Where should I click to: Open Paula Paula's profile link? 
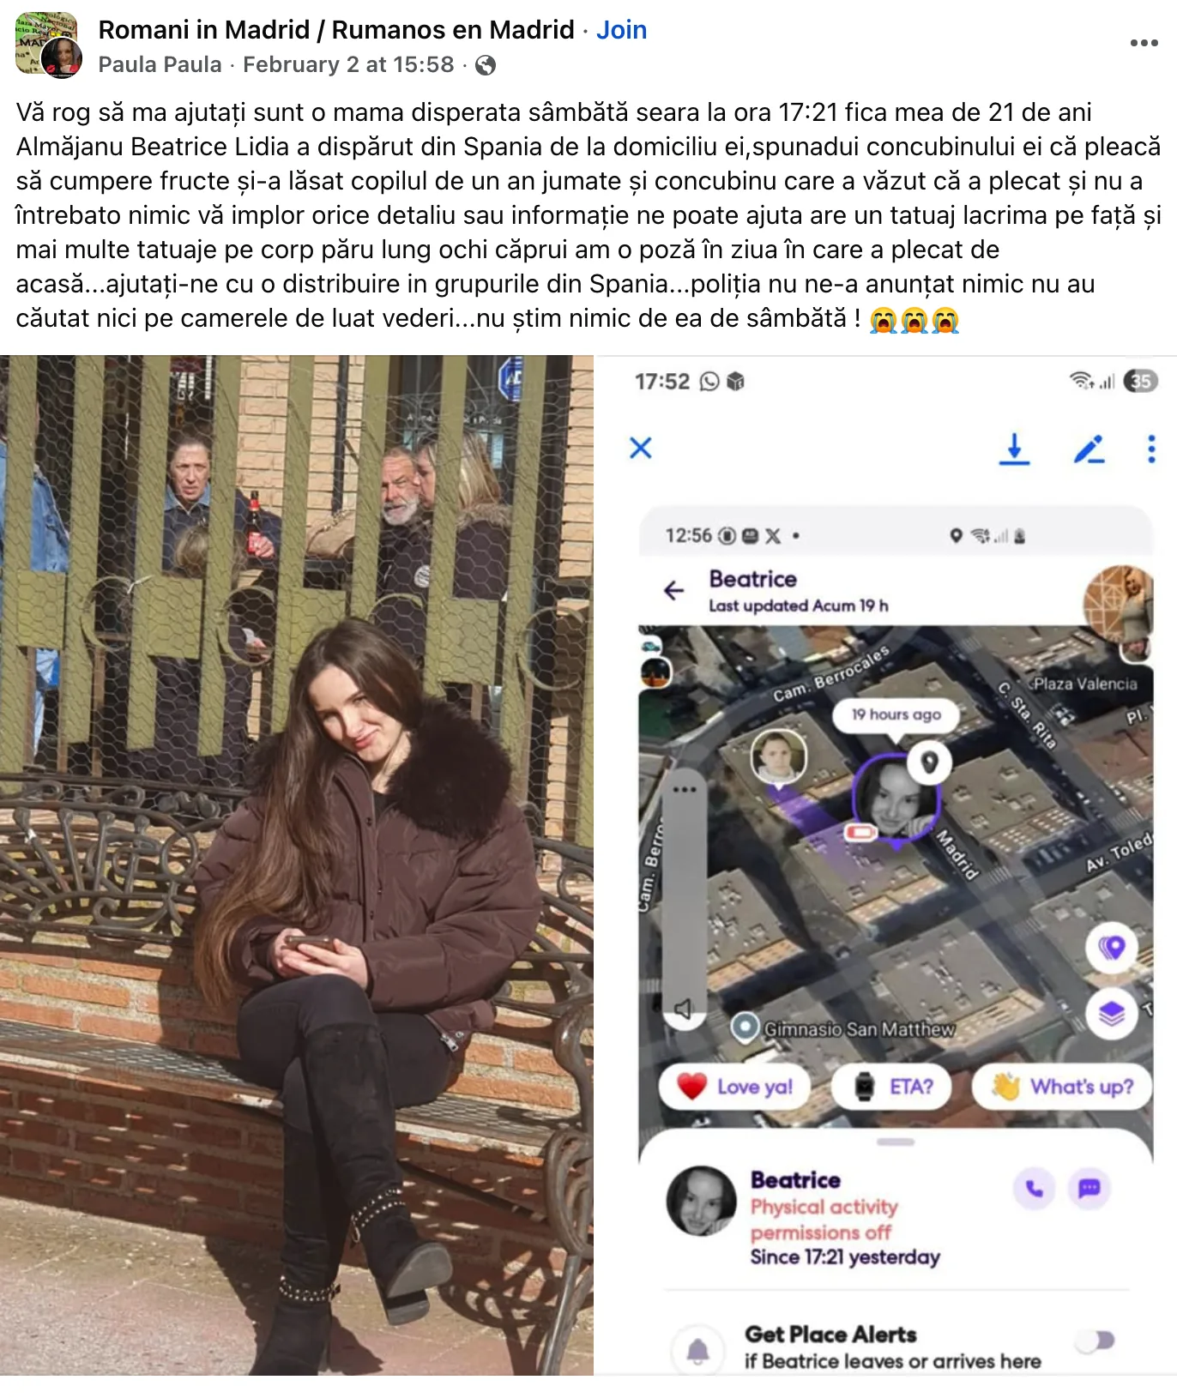pos(160,64)
